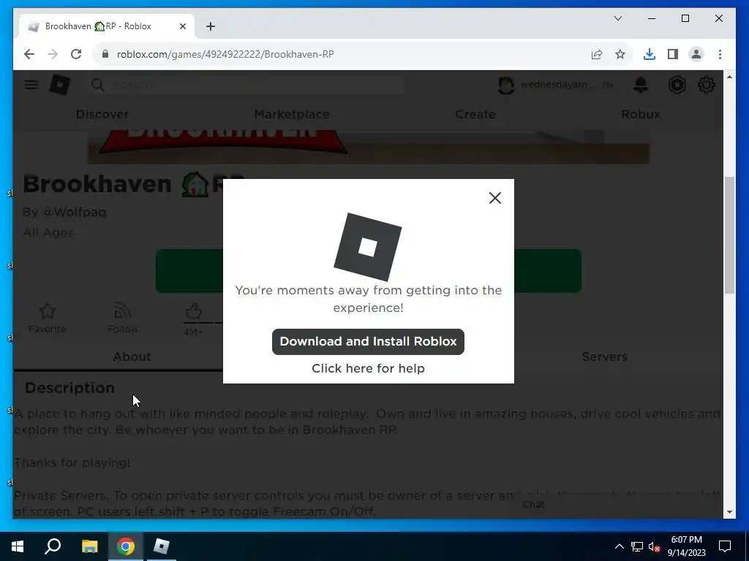Open a new browser tab
Image resolution: width=749 pixels, height=561 pixels.
210,26
